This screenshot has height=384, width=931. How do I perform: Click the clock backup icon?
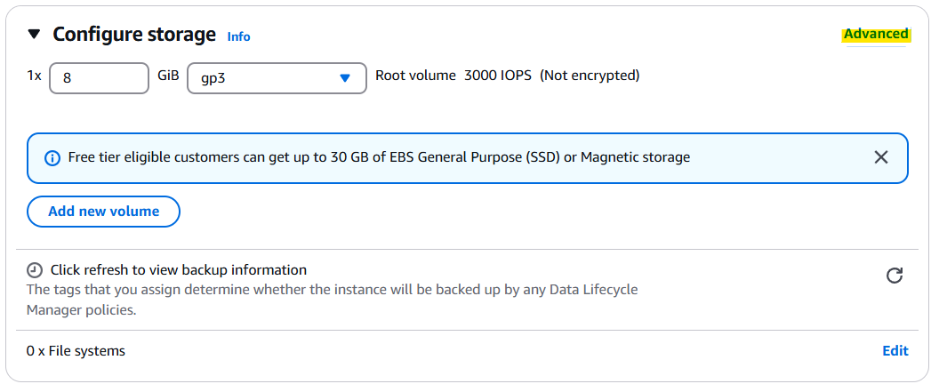click(x=35, y=270)
